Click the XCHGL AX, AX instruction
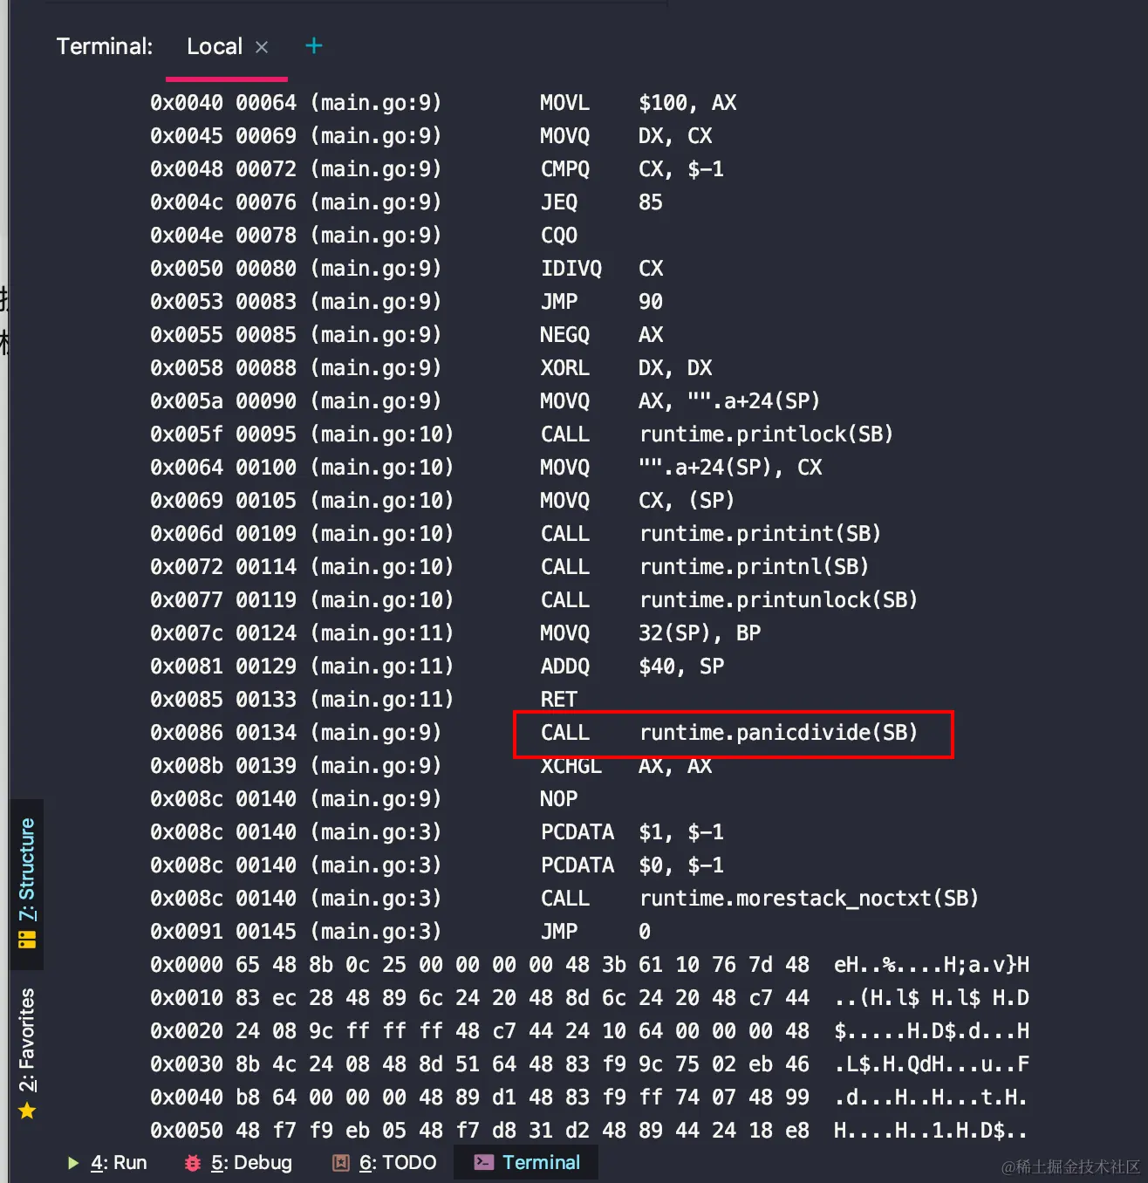This screenshot has width=1148, height=1183. coord(626,766)
